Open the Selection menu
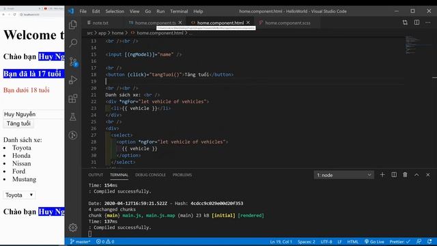 (115, 11)
